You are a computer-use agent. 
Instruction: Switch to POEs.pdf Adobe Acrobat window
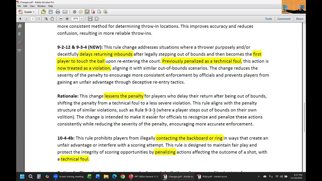[x=212, y=176]
